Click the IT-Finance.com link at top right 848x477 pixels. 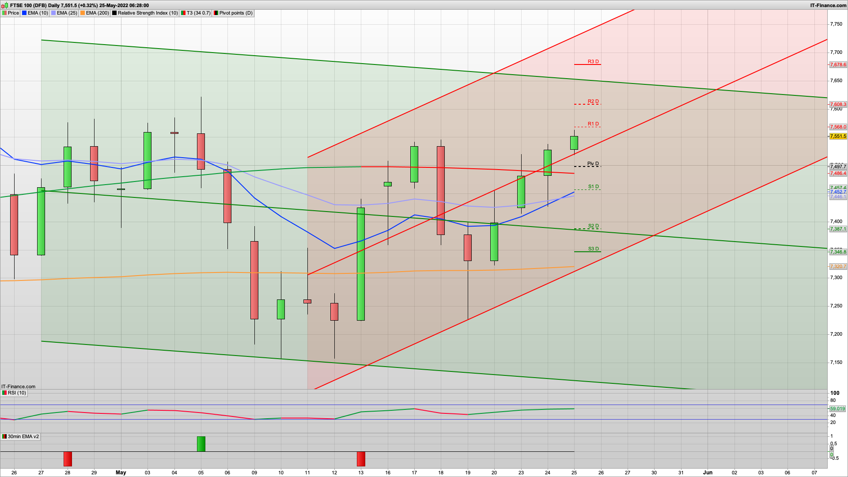point(828,5)
